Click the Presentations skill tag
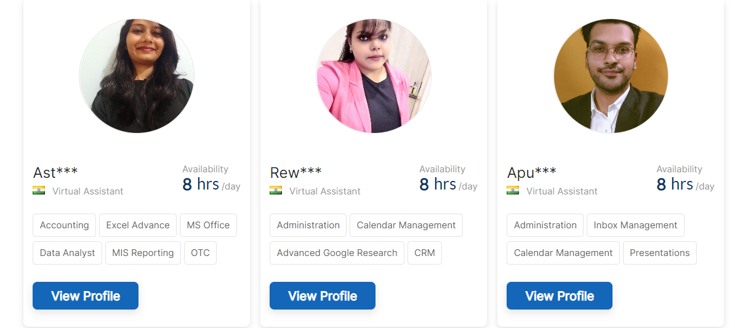The height and width of the screenshot is (328, 735). pos(659,253)
